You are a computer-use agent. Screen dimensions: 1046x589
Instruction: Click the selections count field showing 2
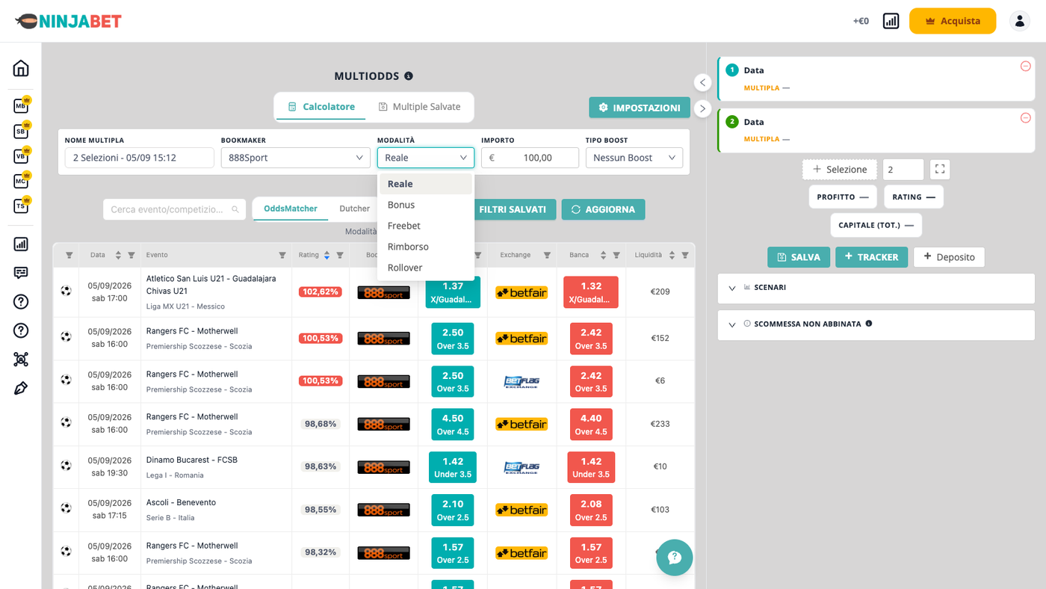pos(903,170)
